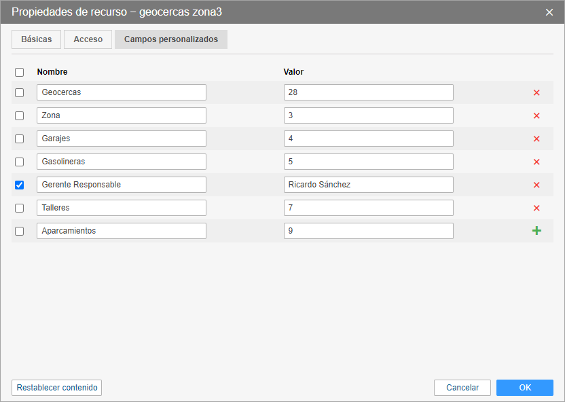Delete the Gerente Responsable row

[x=536, y=185]
